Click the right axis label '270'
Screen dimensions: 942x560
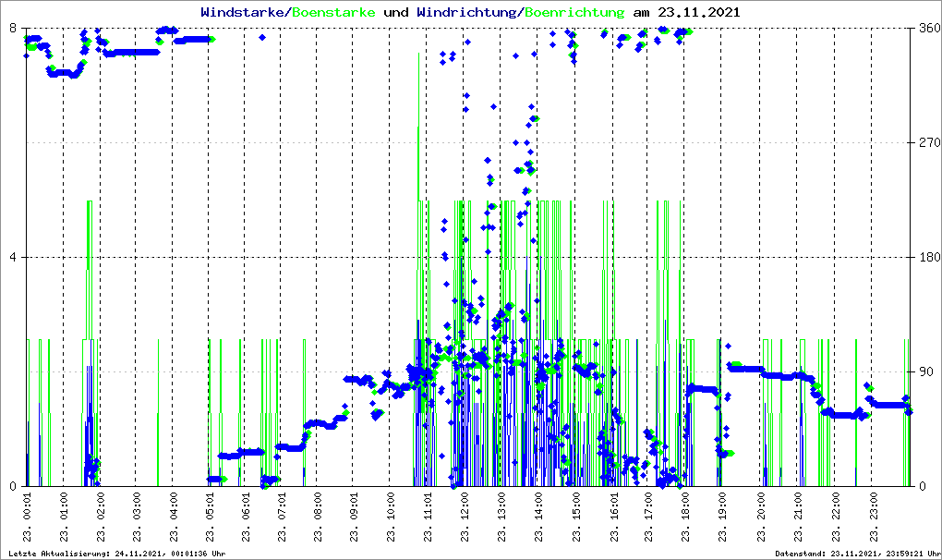[x=929, y=142]
